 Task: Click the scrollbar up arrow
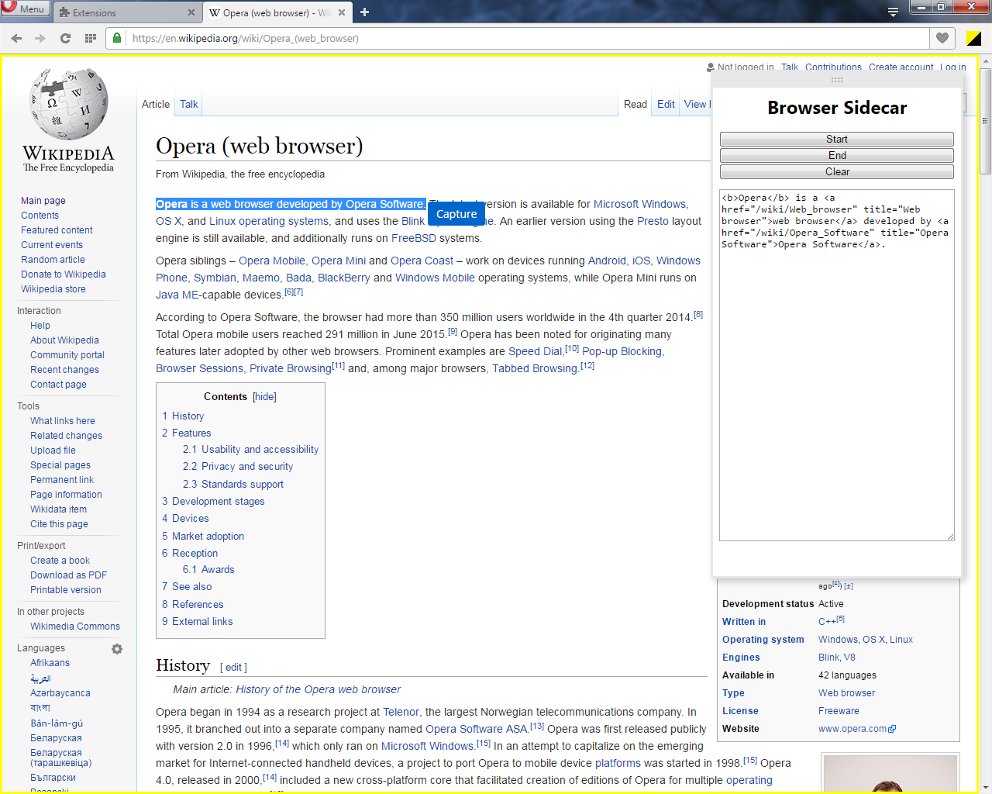[986, 60]
